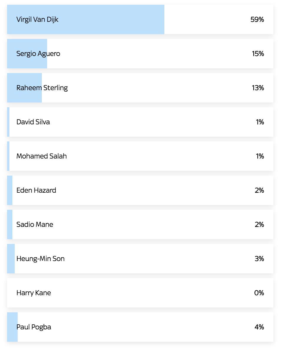Click the 4% result for Paul Pogba
The image size is (281, 350).
[x=259, y=327]
